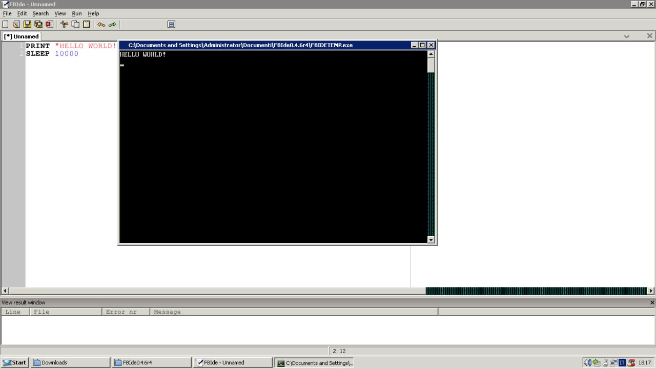Screen dimensions: 656x369
Task: Click the output window toolbar icon
Action: tap(171, 24)
